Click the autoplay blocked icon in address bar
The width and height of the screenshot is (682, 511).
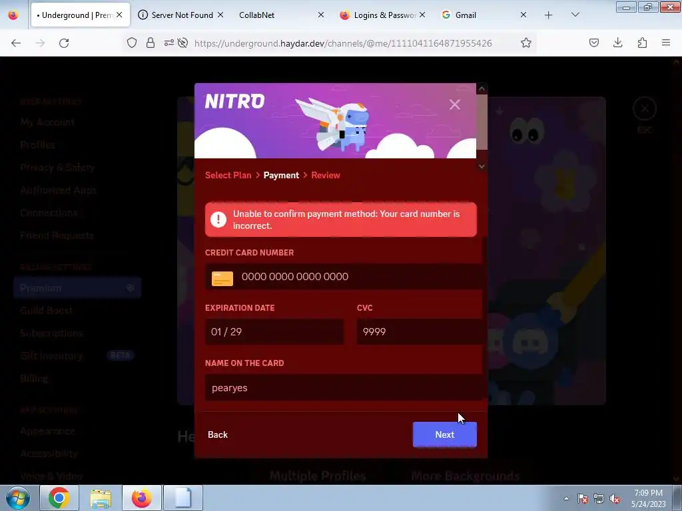click(x=182, y=43)
